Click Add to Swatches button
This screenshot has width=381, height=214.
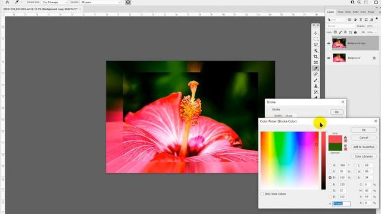pyautogui.click(x=364, y=147)
